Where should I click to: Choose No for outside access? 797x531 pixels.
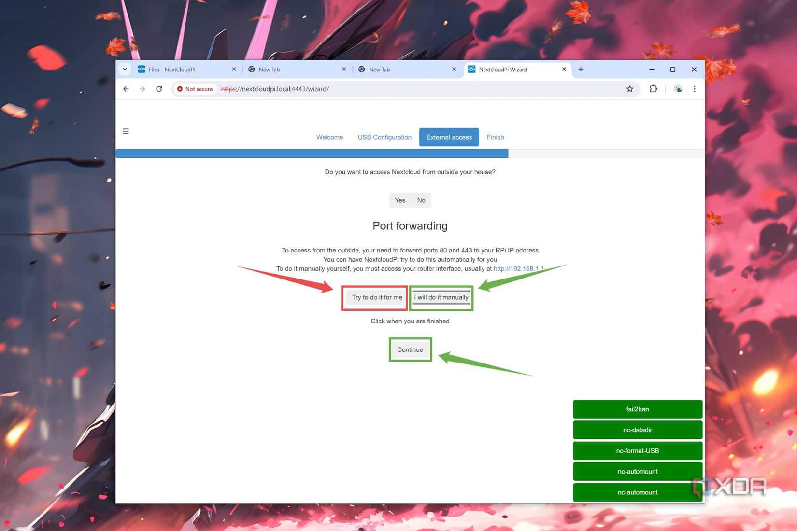click(x=421, y=200)
